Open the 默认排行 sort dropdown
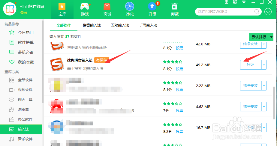This screenshot has height=146, width=277. pyautogui.click(x=261, y=37)
